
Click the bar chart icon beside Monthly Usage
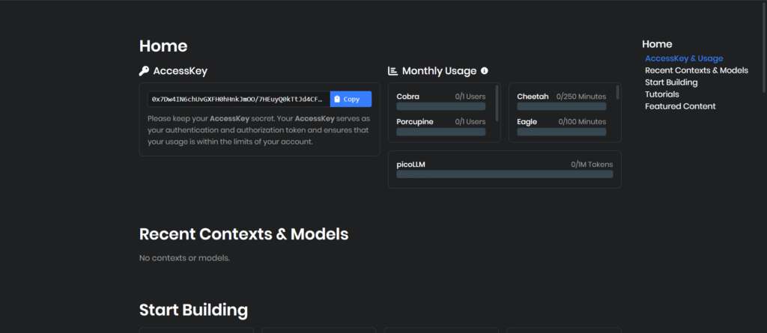pos(392,71)
